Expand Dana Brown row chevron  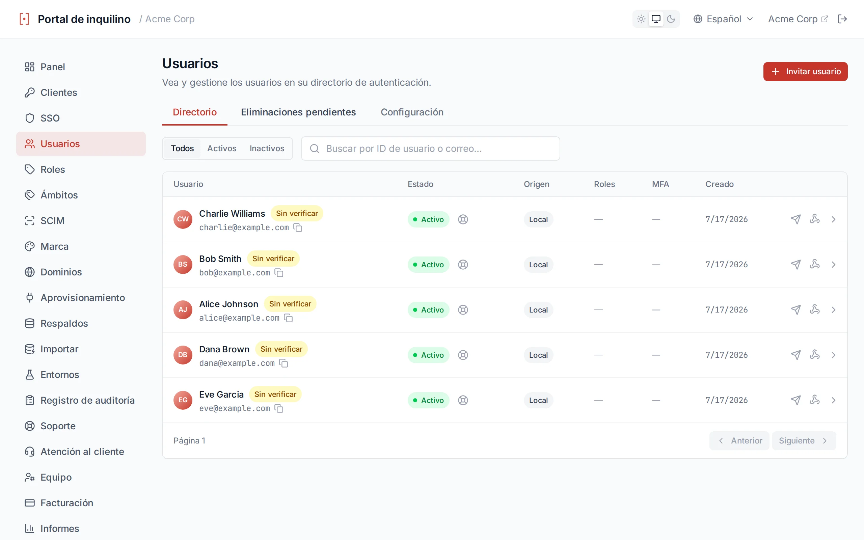(833, 355)
